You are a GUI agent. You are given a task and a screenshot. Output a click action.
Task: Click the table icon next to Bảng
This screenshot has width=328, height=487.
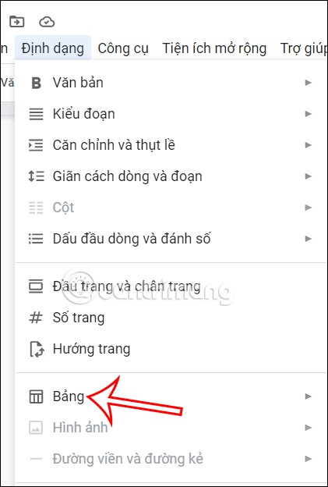coord(36,396)
